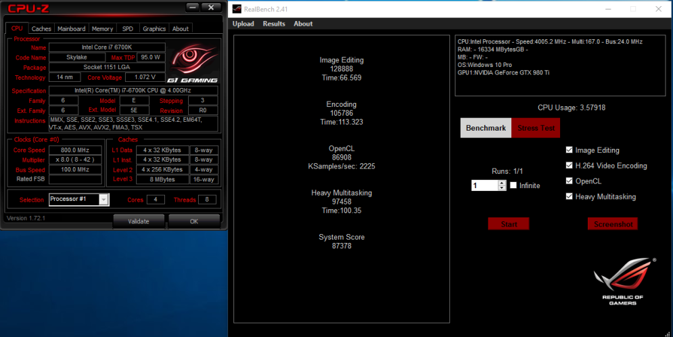673x337 pixels.
Task: Click the Bus Speed value 100.0 MHz
Action: tap(75, 170)
